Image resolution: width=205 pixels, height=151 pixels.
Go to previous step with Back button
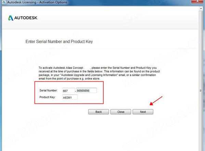pos(99,112)
